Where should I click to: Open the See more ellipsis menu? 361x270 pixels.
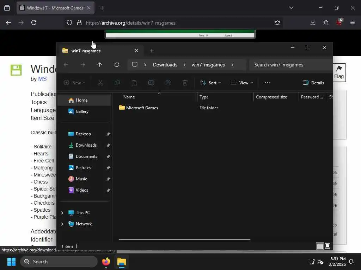pos(267,83)
